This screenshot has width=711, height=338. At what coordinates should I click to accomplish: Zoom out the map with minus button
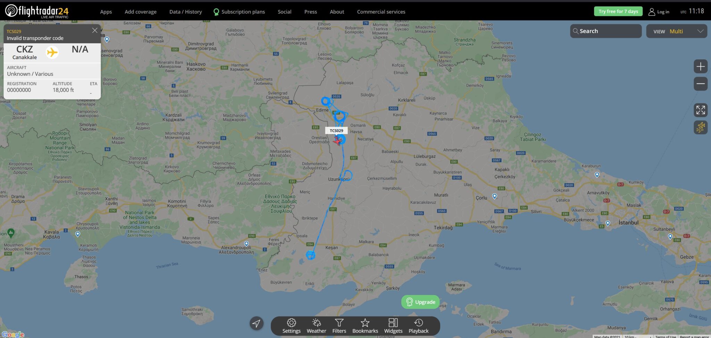coord(700,84)
